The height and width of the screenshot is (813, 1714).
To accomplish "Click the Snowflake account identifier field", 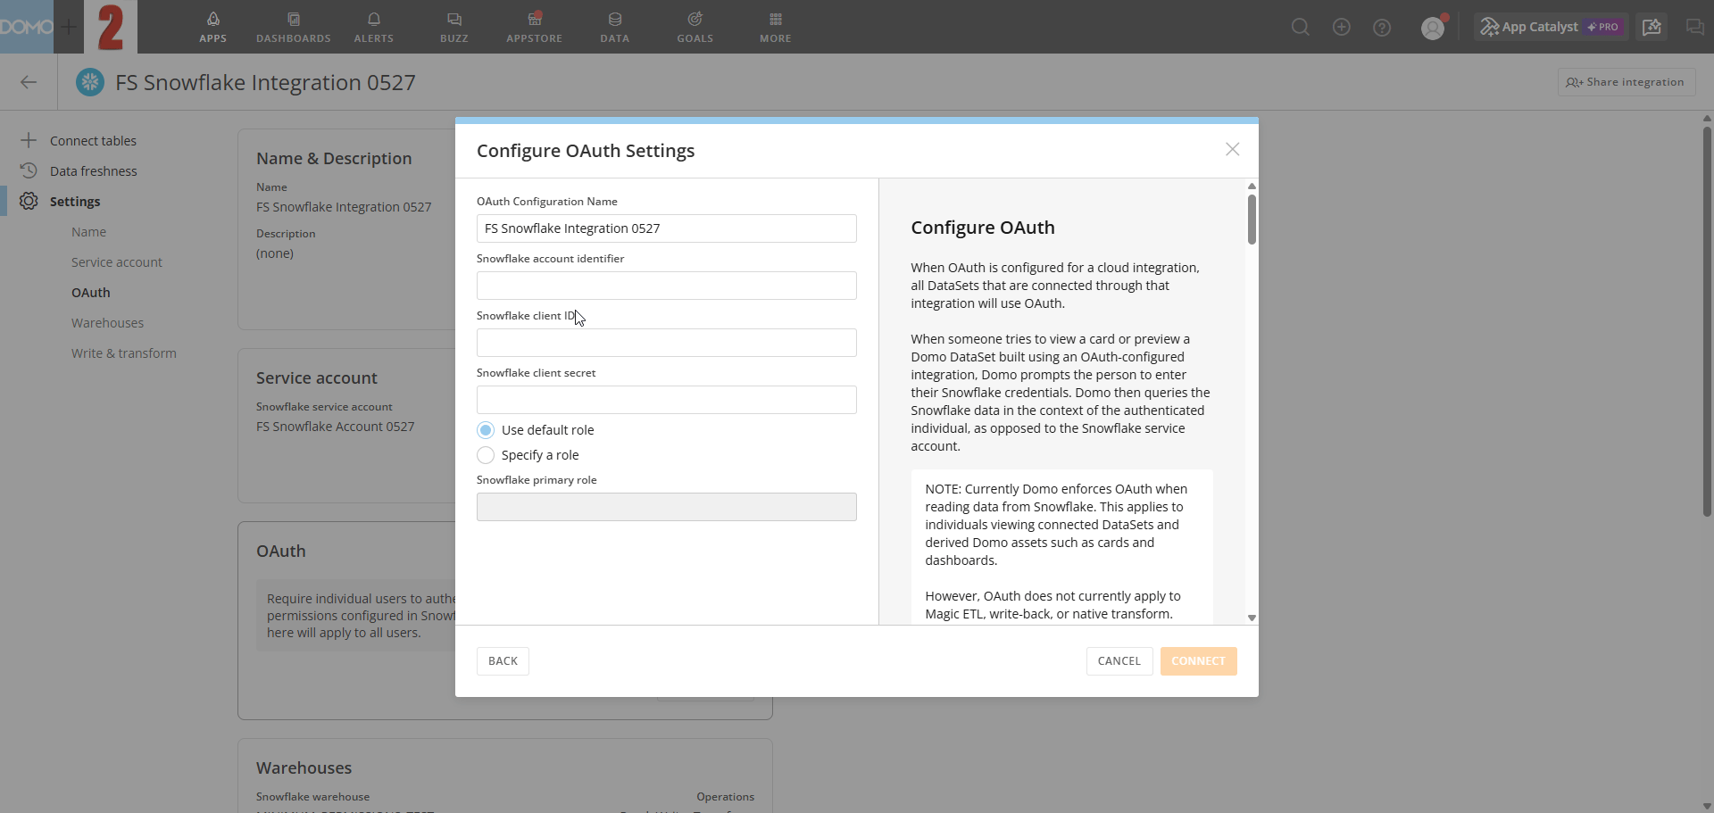I will coord(667,286).
